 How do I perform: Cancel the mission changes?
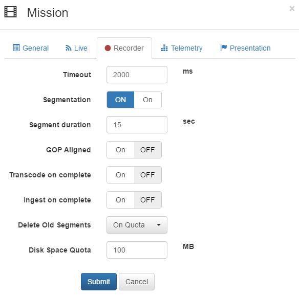coord(137,282)
